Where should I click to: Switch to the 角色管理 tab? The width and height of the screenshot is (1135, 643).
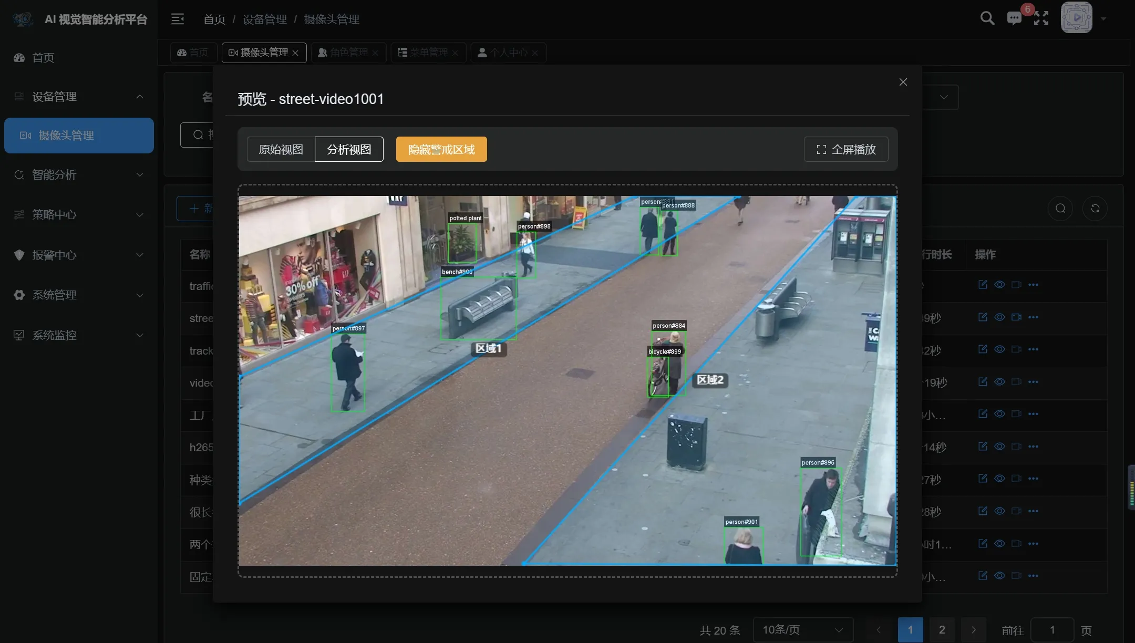pyautogui.click(x=348, y=53)
